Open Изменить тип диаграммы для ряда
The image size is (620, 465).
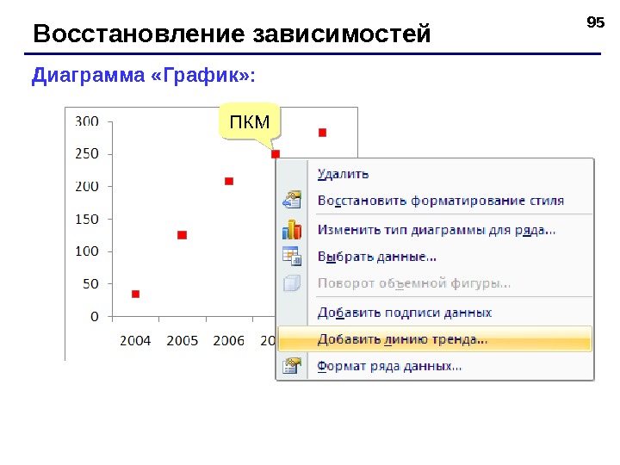click(437, 230)
